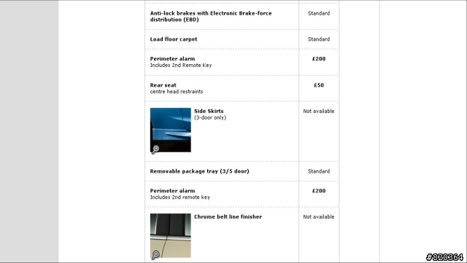The image size is (467, 263).
Task: Choose £50 price for Rear seat
Action: pyautogui.click(x=319, y=85)
